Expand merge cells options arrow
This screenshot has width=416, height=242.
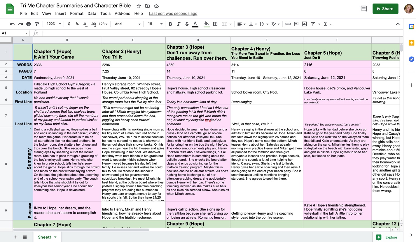pyautogui.click(x=230, y=24)
